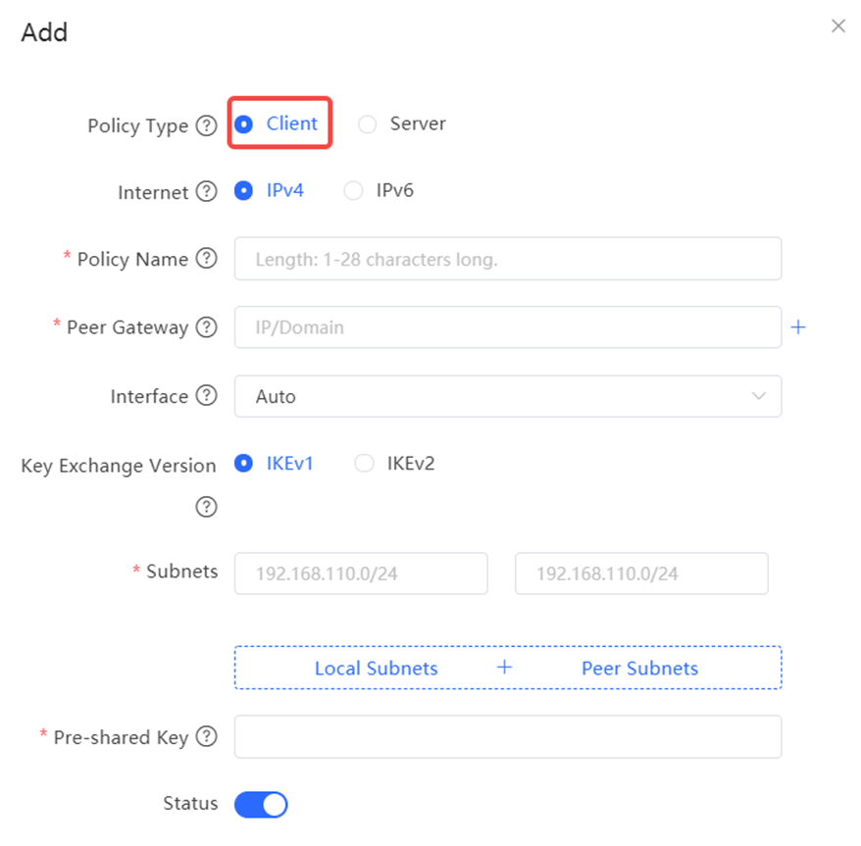Image resolution: width=861 pixels, height=846 pixels.
Task: Click the Peer Gateway help icon
Action: (x=207, y=327)
